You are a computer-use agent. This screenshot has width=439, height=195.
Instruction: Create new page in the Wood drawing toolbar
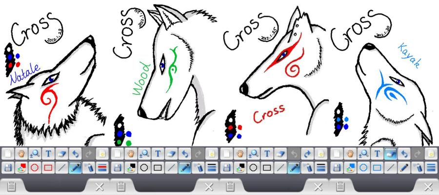(118, 154)
